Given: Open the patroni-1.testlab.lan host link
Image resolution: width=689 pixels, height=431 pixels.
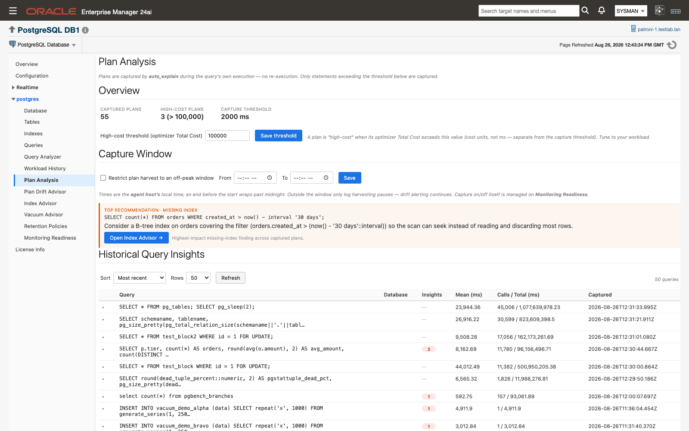Looking at the screenshot, I should click(x=659, y=29).
